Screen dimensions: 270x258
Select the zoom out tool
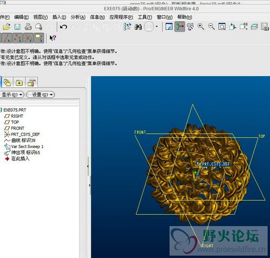(x=211, y=27)
